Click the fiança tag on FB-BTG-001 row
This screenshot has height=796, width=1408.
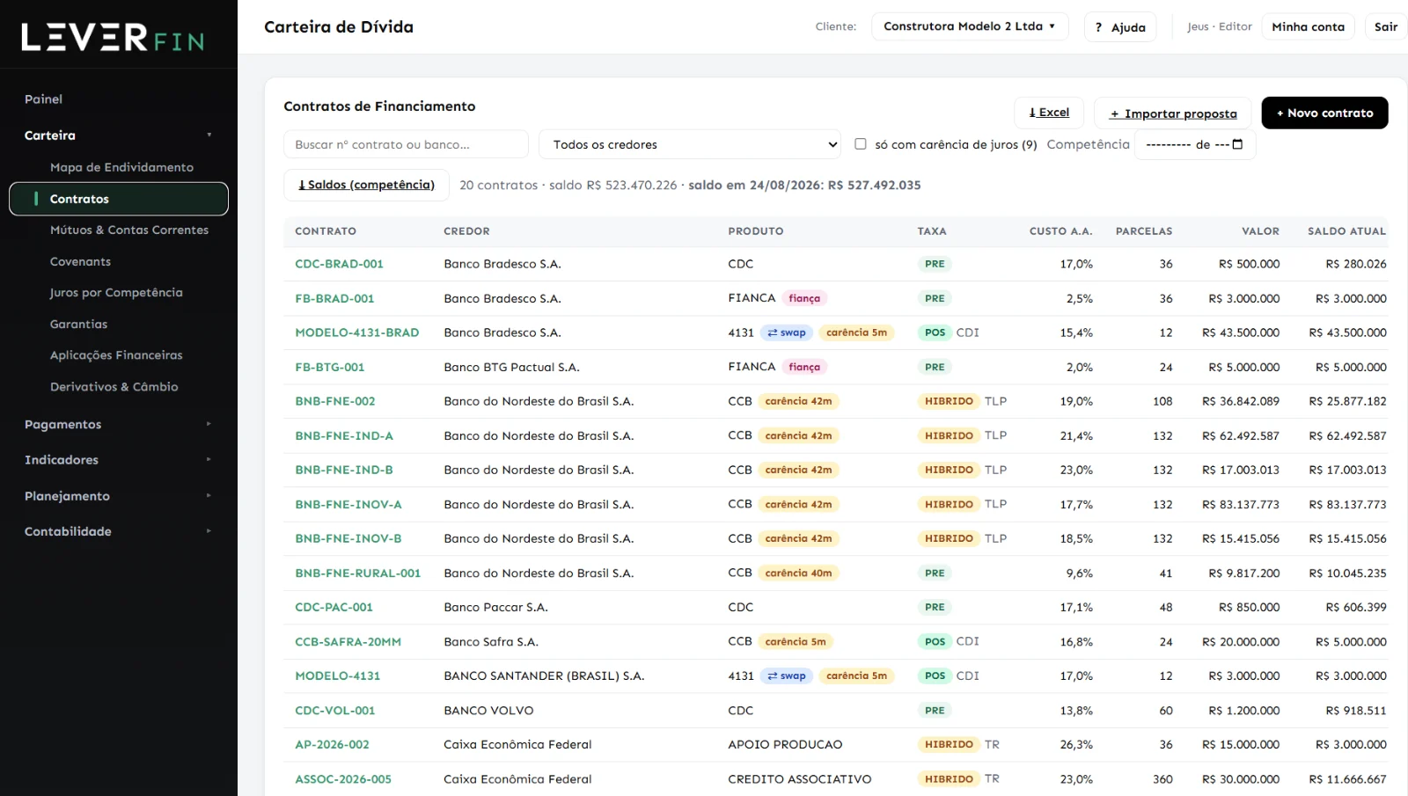pyautogui.click(x=804, y=367)
